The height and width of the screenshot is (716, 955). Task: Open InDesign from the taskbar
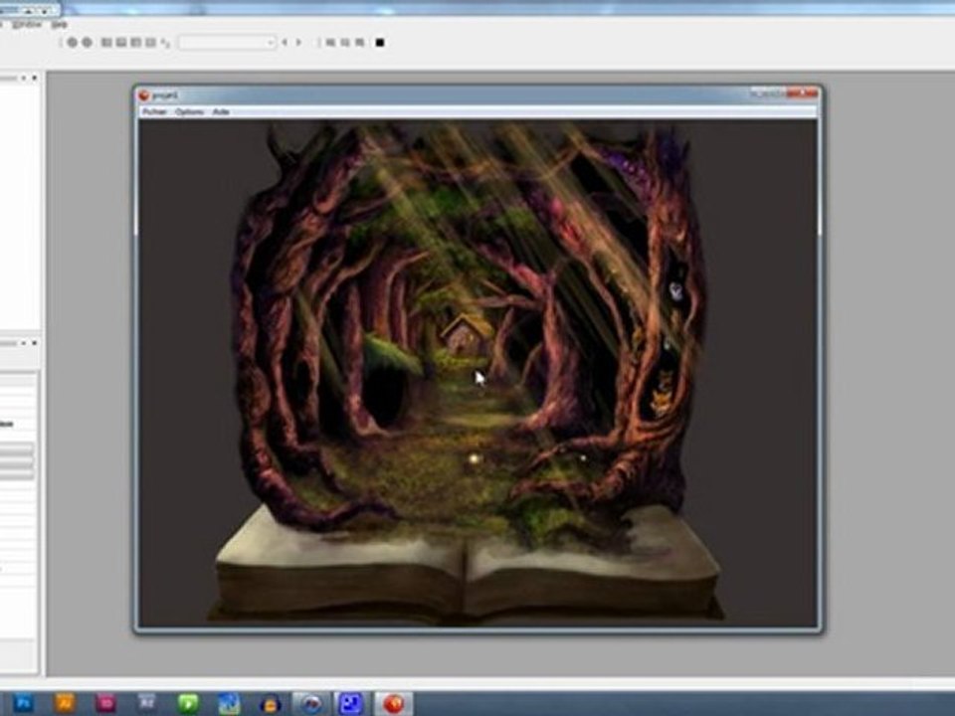point(105,704)
